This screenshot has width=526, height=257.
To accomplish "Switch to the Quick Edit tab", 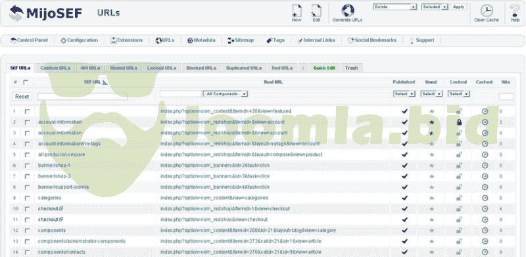I will [324, 68].
